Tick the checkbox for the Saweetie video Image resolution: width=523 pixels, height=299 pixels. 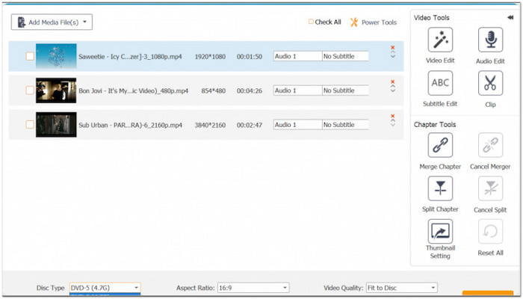point(29,56)
